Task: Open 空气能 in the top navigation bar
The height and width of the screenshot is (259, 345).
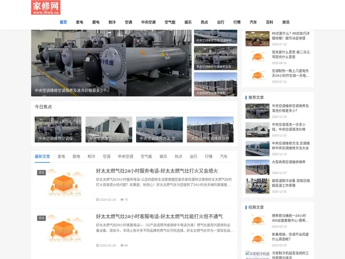Action: coord(170,22)
